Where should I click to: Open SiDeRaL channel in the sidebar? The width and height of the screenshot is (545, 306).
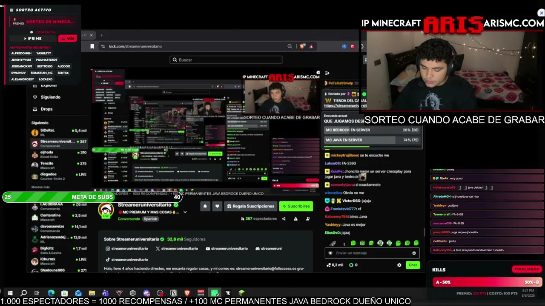coord(59,132)
